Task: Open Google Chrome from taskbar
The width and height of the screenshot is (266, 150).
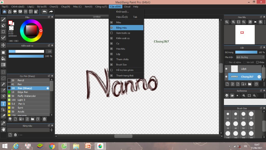Action: pos(52,146)
